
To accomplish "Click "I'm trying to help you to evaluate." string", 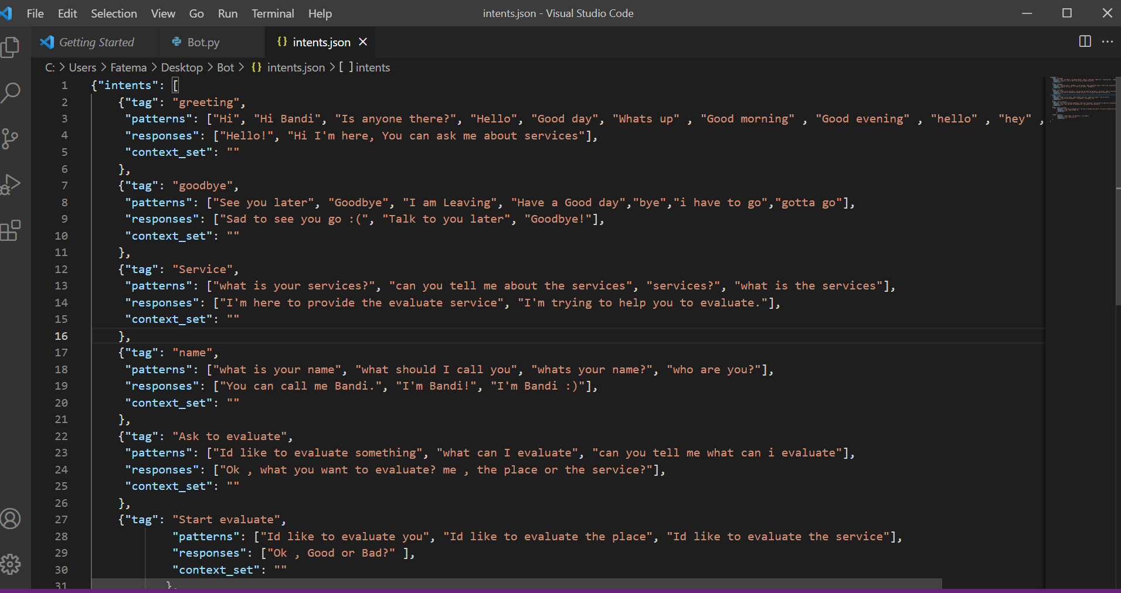I will [x=643, y=303].
